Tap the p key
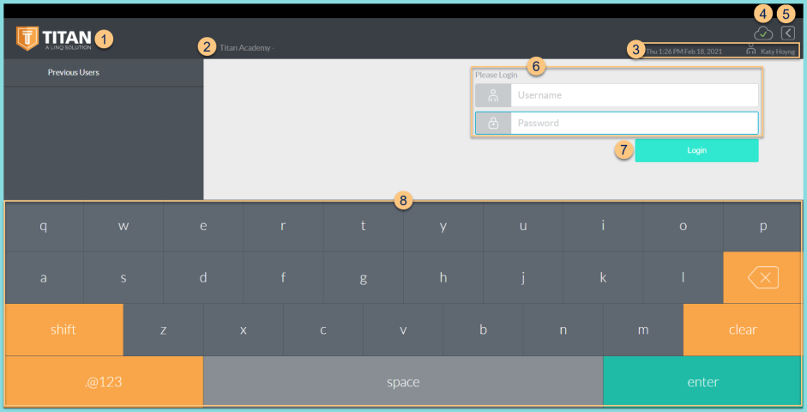 (x=762, y=226)
